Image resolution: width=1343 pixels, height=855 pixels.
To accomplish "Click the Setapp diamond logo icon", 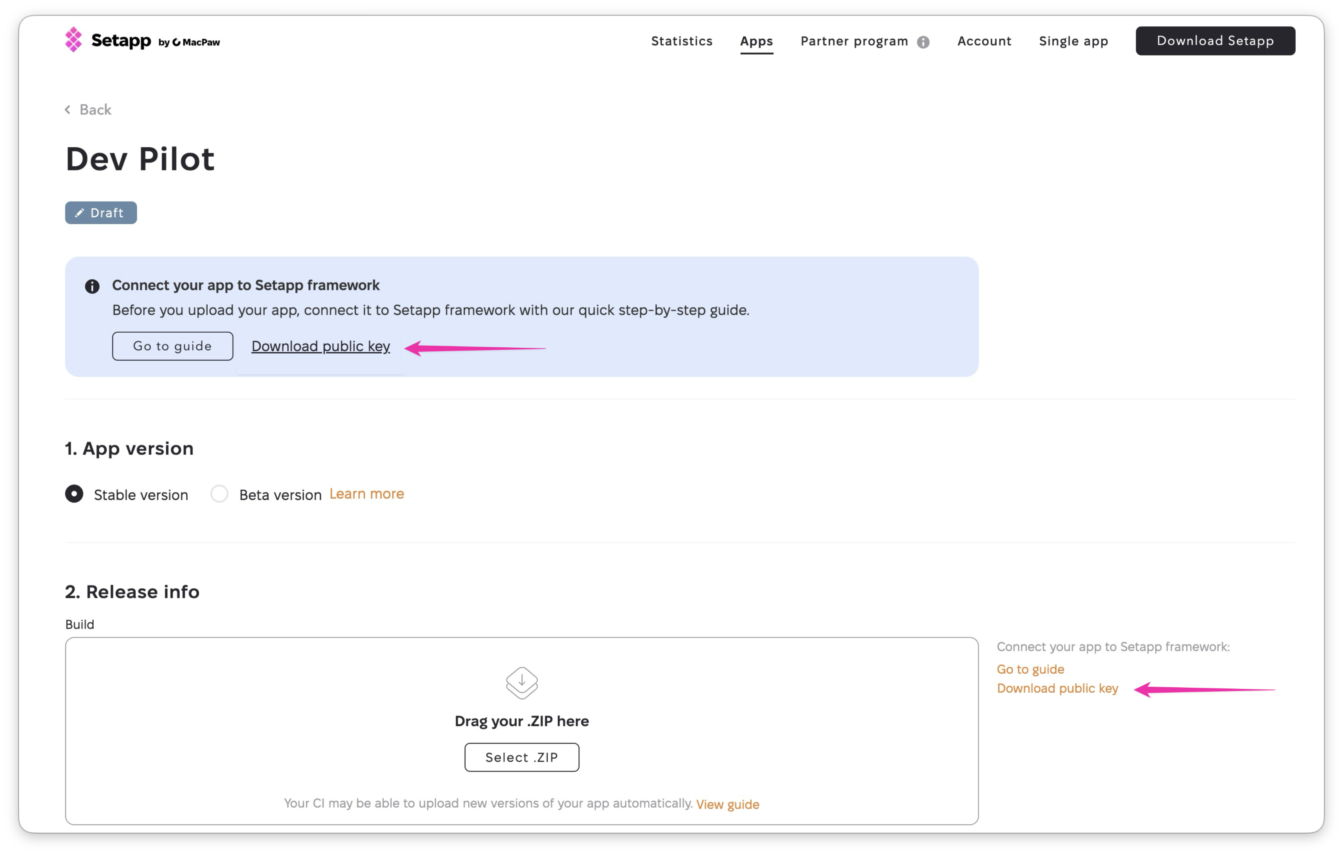I will [73, 39].
